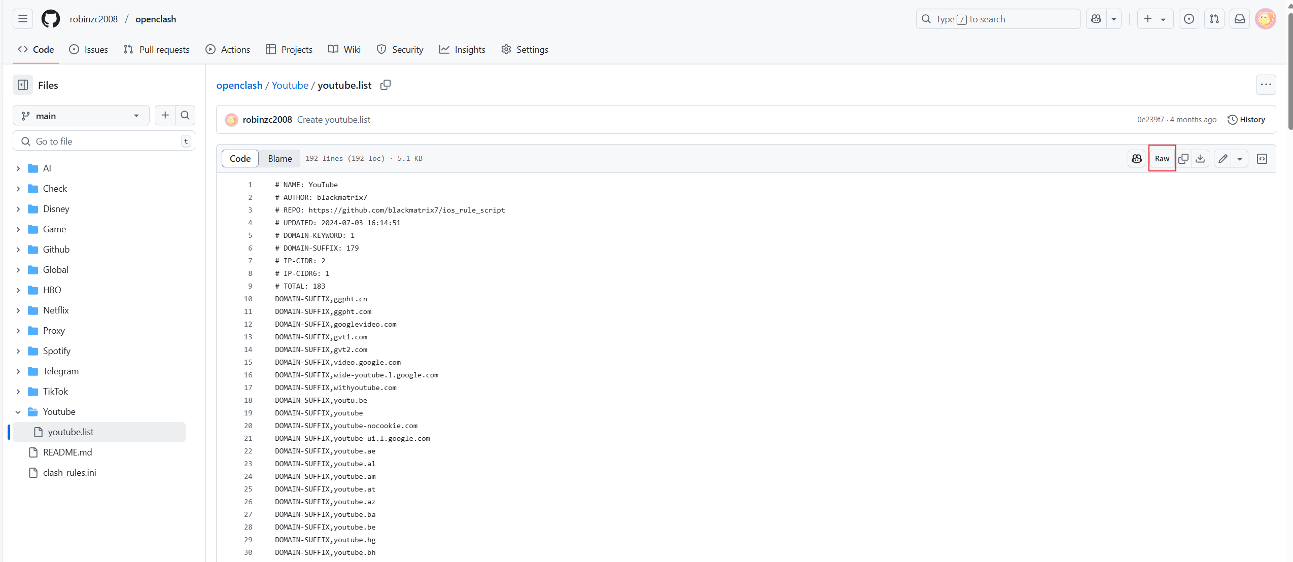Open History of youtube.list
The image size is (1293, 562).
click(x=1246, y=120)
